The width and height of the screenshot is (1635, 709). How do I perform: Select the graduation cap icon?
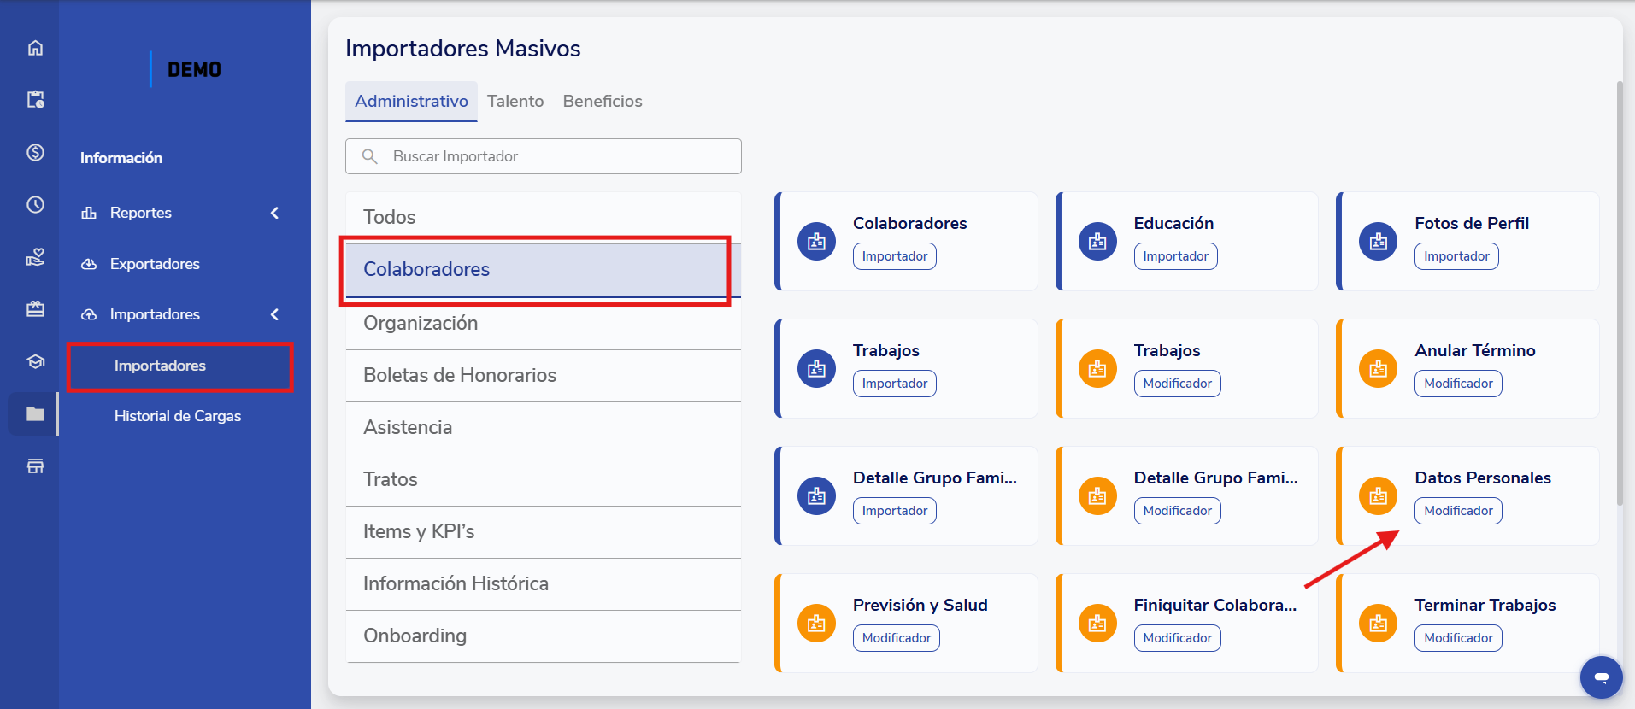(35, 361)
